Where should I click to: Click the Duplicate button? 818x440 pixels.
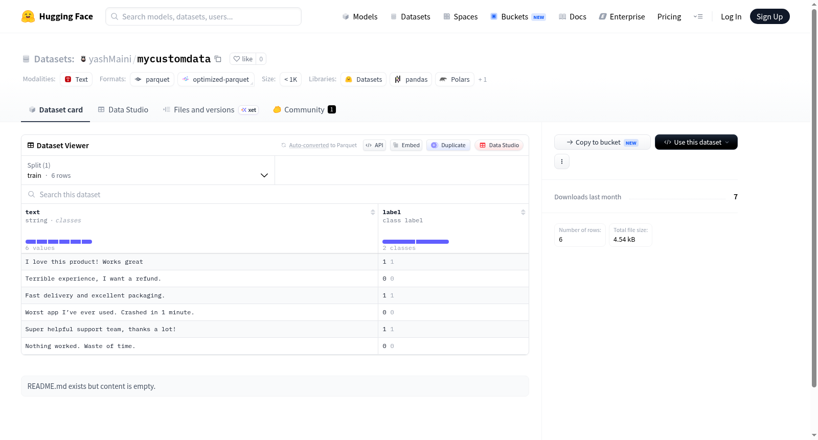[448, 145]
